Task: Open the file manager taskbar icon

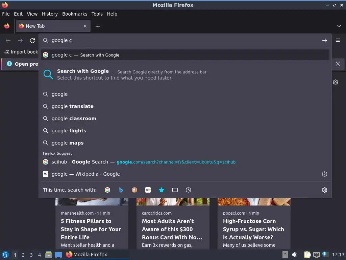Action: point(49,255)
